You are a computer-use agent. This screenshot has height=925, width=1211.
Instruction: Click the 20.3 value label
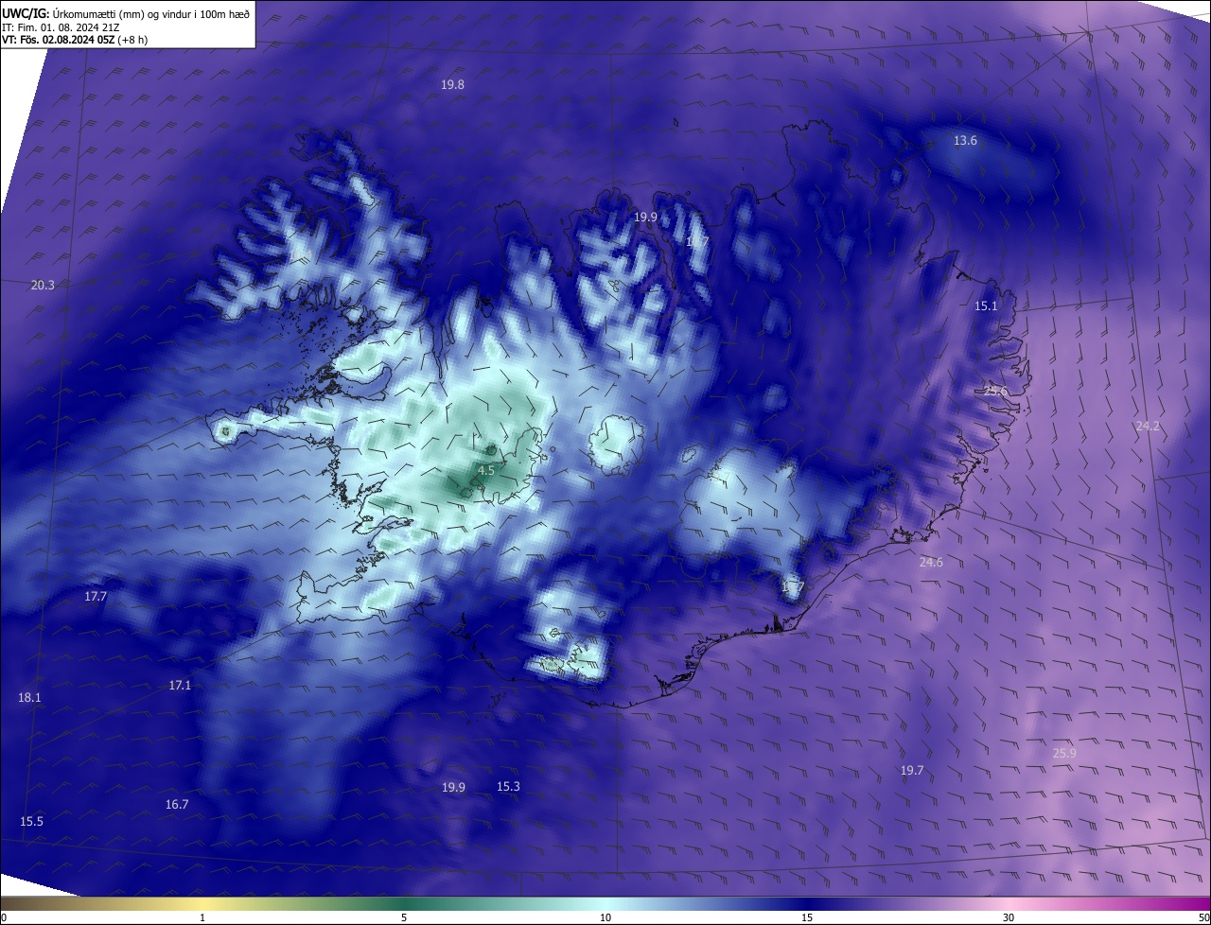click(43, 285)
